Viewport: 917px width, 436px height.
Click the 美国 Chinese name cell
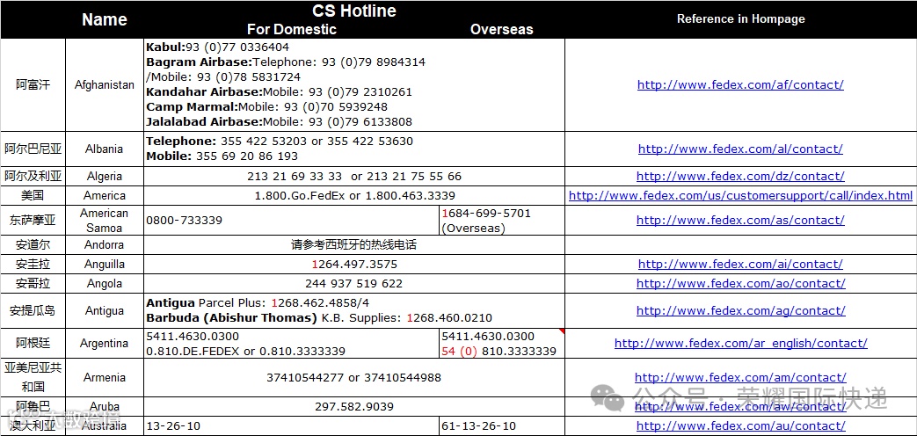coord(33,195)
